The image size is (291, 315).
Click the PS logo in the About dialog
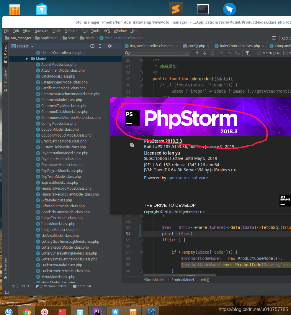[133, 118]
